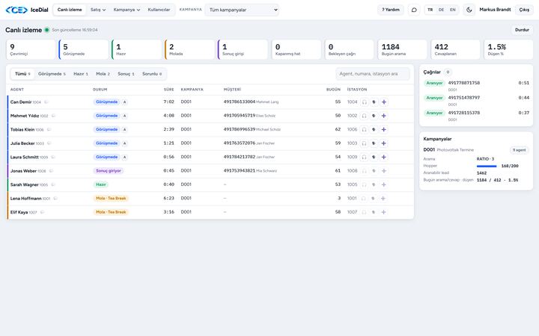This screenshot has height=336, width=539.
Task: Toggle dark mode with the moon icon
Action: coord(469,10)
